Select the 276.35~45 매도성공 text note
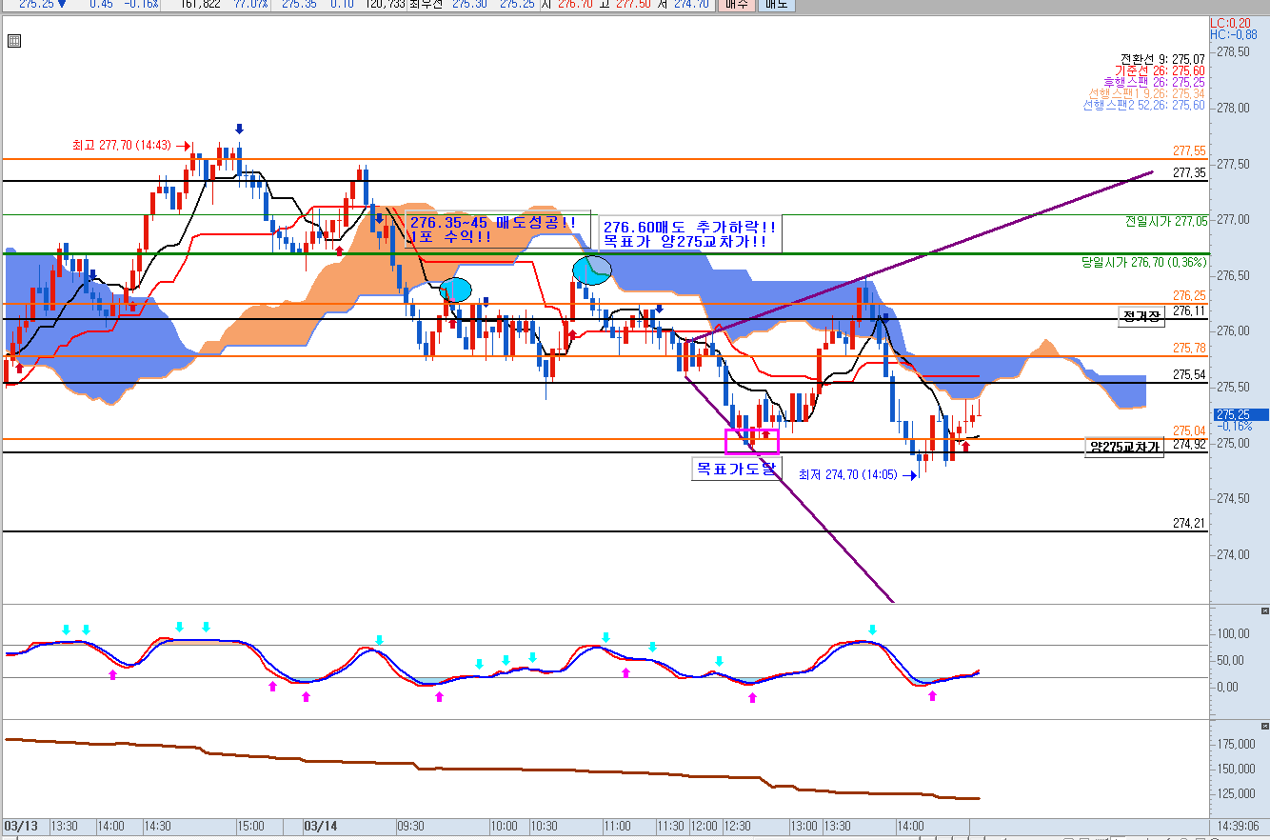This screenshot has width=1270, height=840. (x=493, y=230)
